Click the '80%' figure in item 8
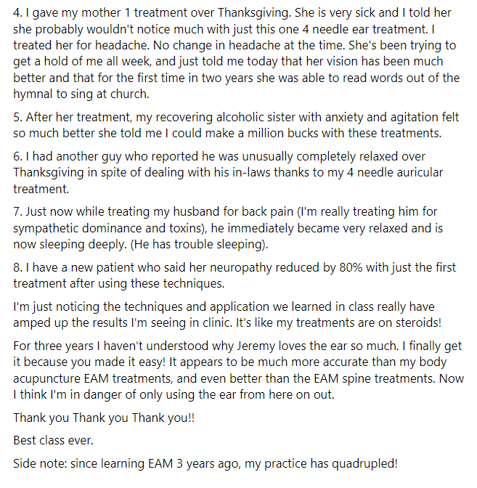Viewport: 477px width, 488px height. (351, 268)
